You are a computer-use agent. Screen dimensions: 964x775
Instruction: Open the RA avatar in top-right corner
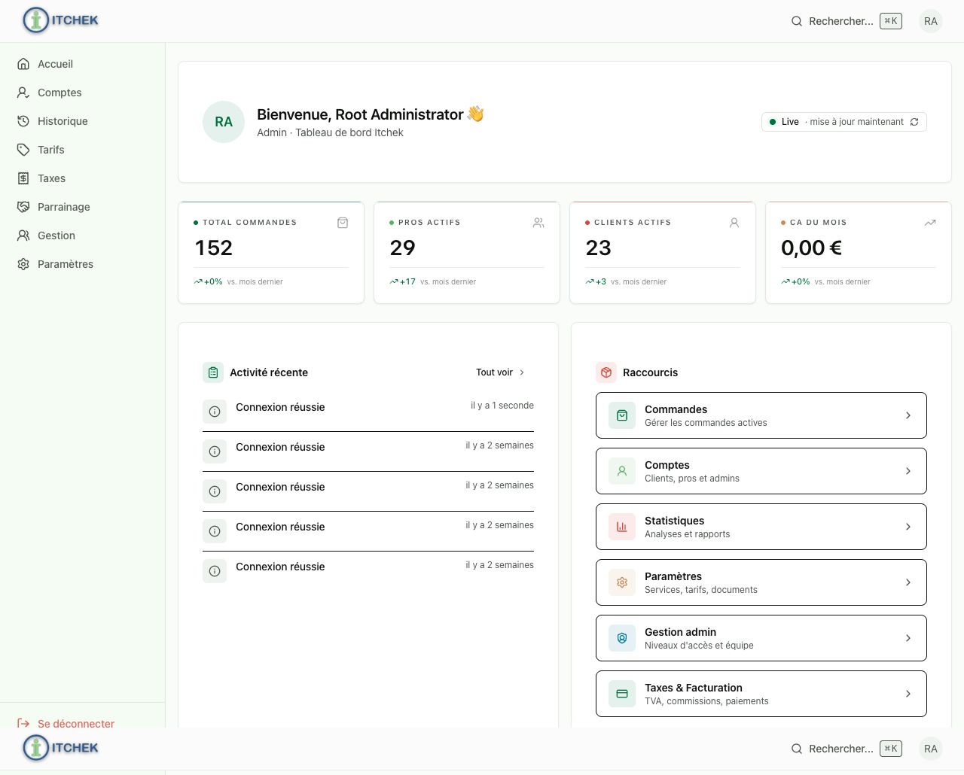click(x=931, y=21)
